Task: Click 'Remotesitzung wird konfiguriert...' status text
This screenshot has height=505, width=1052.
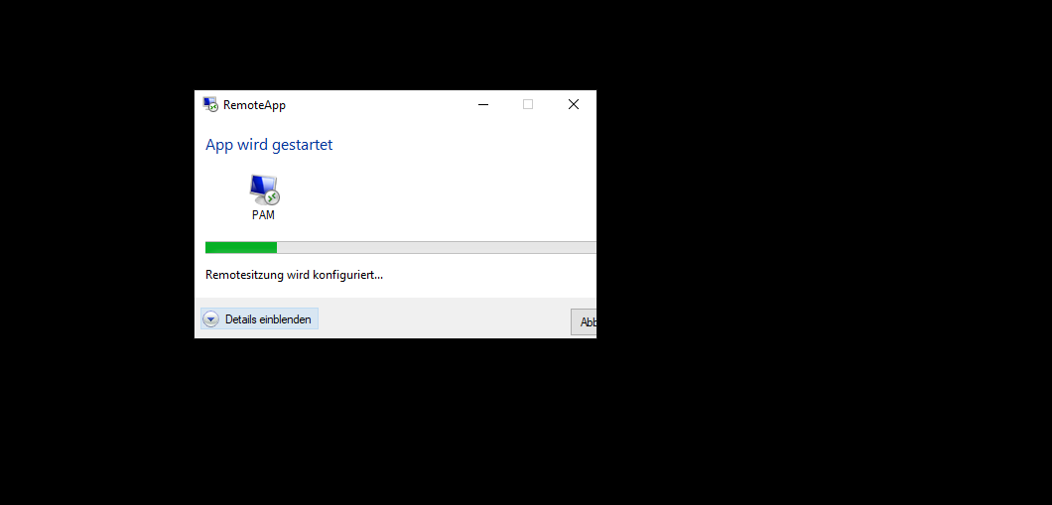Action: pyautogui.click(x=294, y=274)
